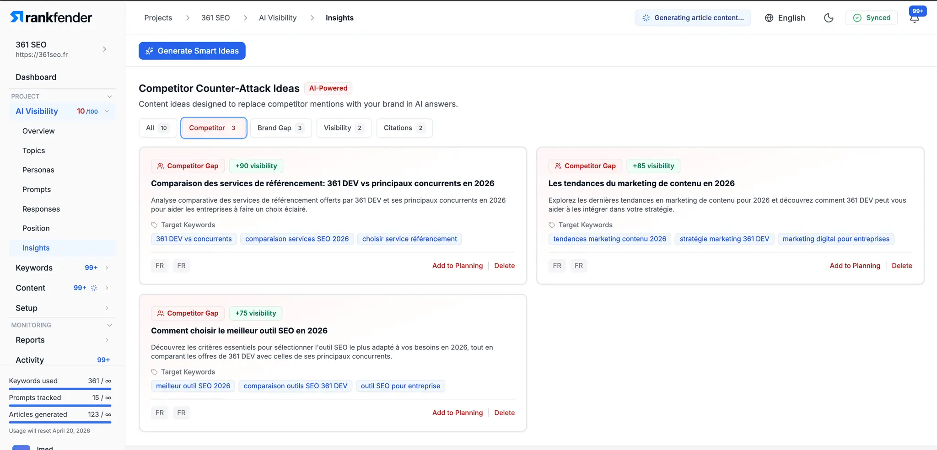Click Competitor Gap badge on +90 visibility card
Screen dimensions: 937x450
point(188,166)
